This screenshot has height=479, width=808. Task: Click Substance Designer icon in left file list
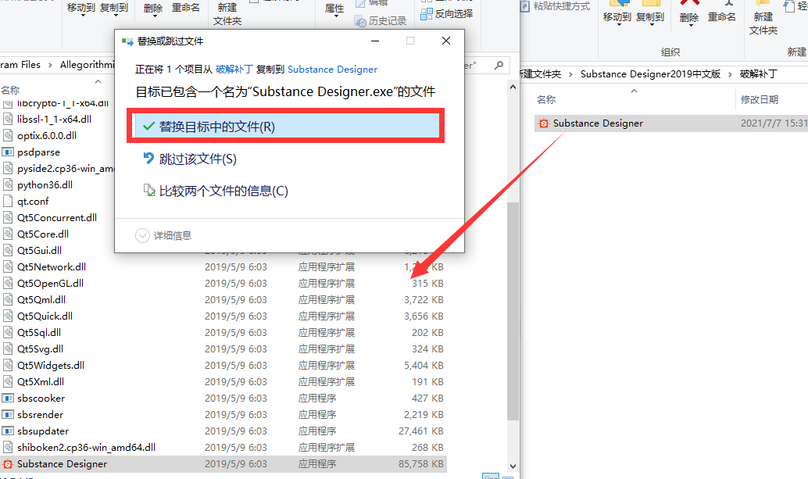[8, 464]
